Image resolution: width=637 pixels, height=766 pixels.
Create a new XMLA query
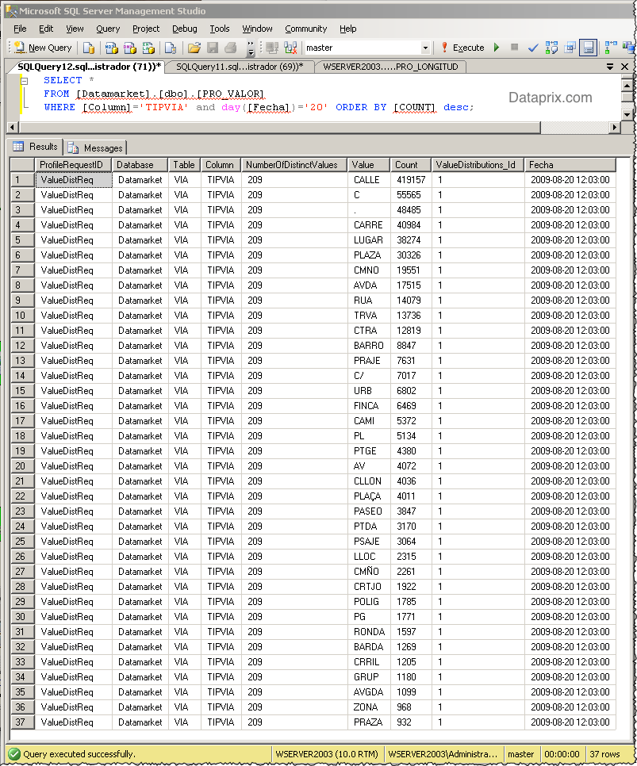click(148, 48)
